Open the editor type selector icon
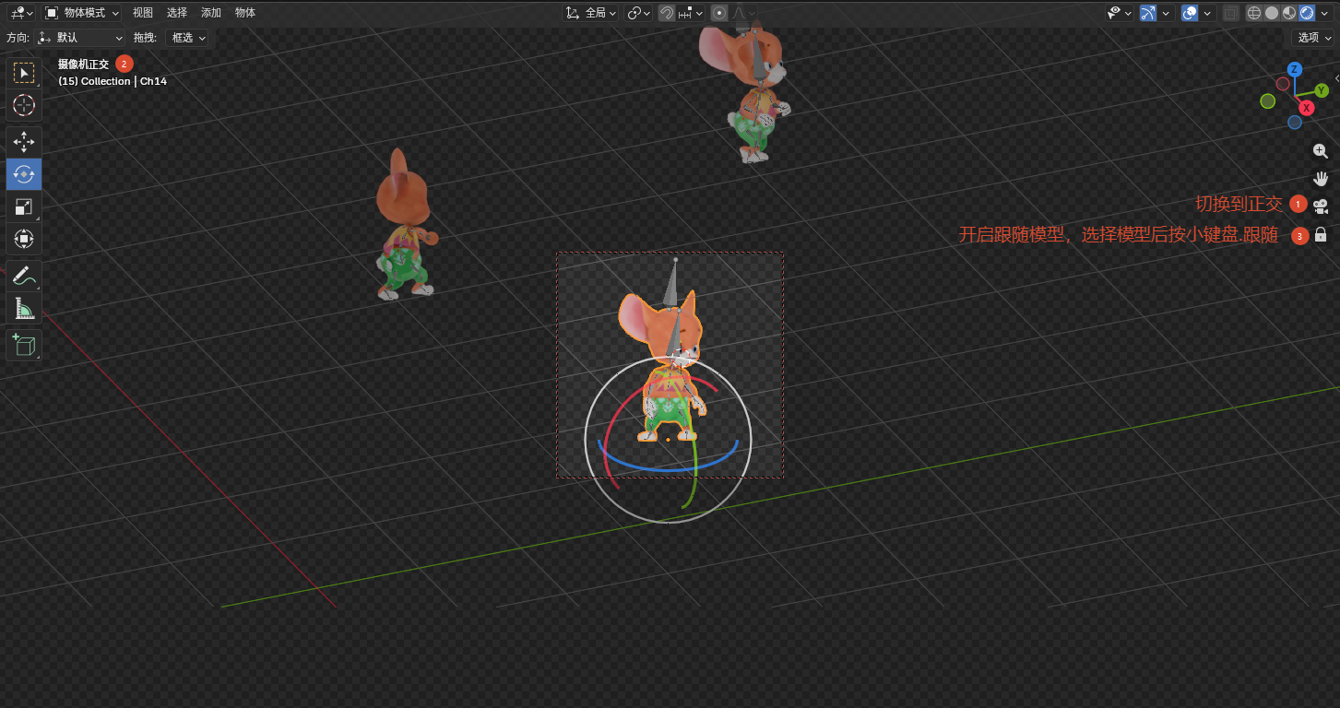This screenshot has width=1340, height=708. click(21, 13)
